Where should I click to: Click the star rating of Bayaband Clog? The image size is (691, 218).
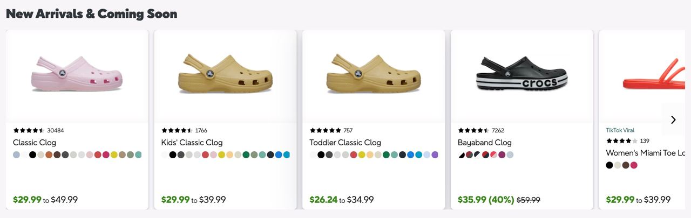point(473,130)
